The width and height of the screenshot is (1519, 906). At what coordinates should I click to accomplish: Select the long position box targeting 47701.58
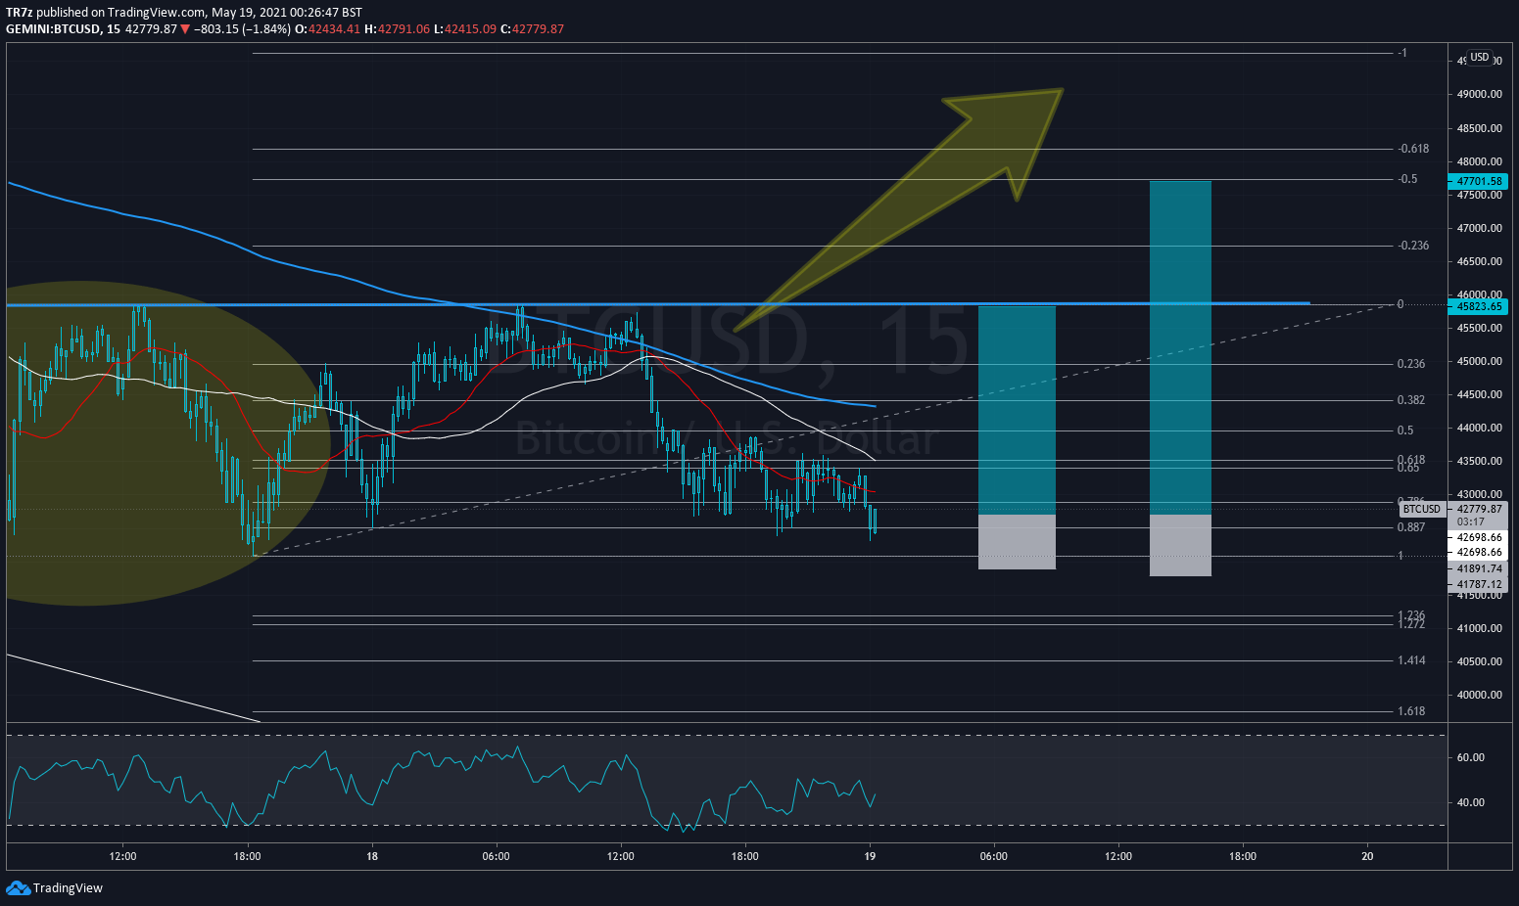tap(1180, 379)
